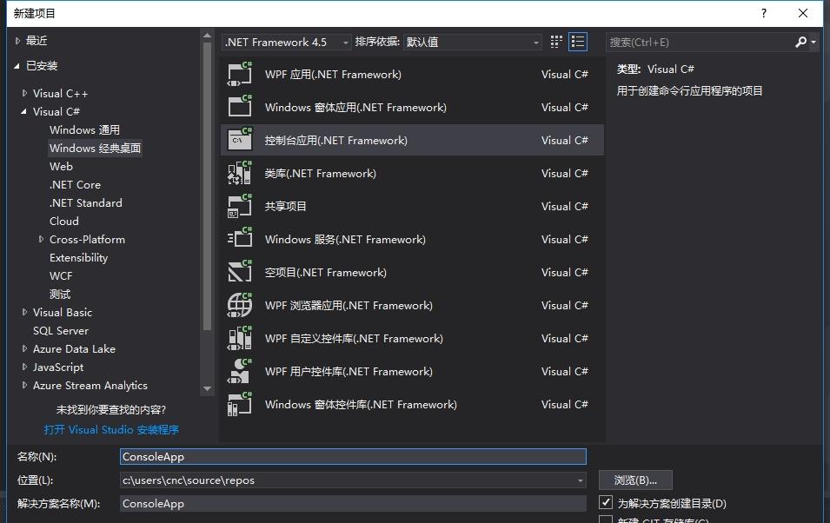Select the Web category

click(62, 166)
